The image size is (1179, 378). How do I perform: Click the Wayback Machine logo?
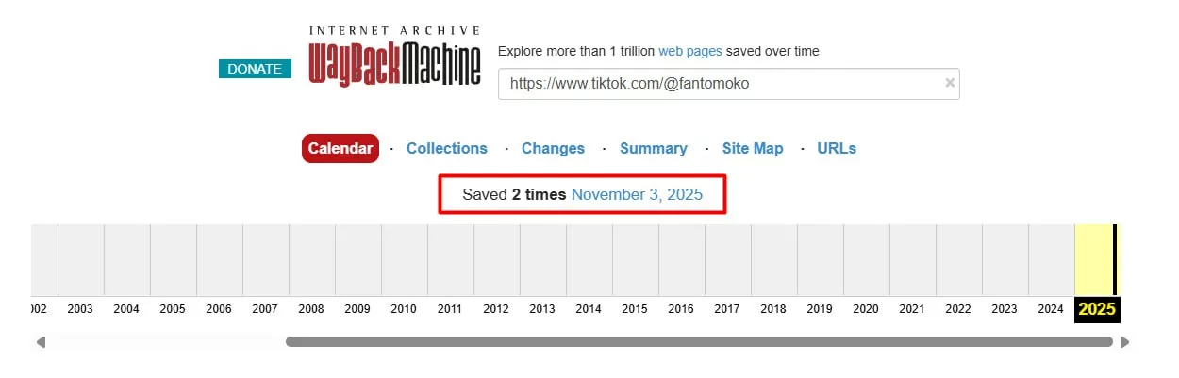394,58
